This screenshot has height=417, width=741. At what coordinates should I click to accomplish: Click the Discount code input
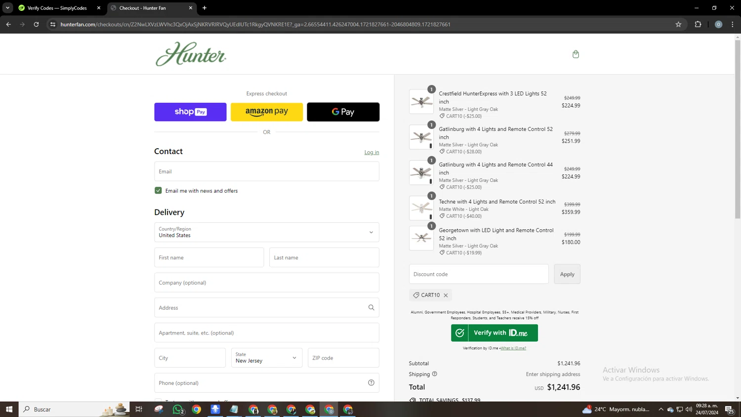[x=479, y=274]
